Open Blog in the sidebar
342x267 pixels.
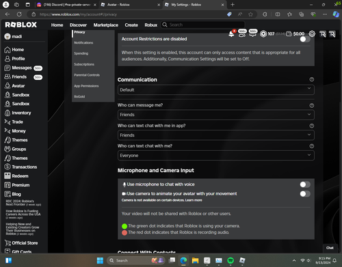(12, 194)
